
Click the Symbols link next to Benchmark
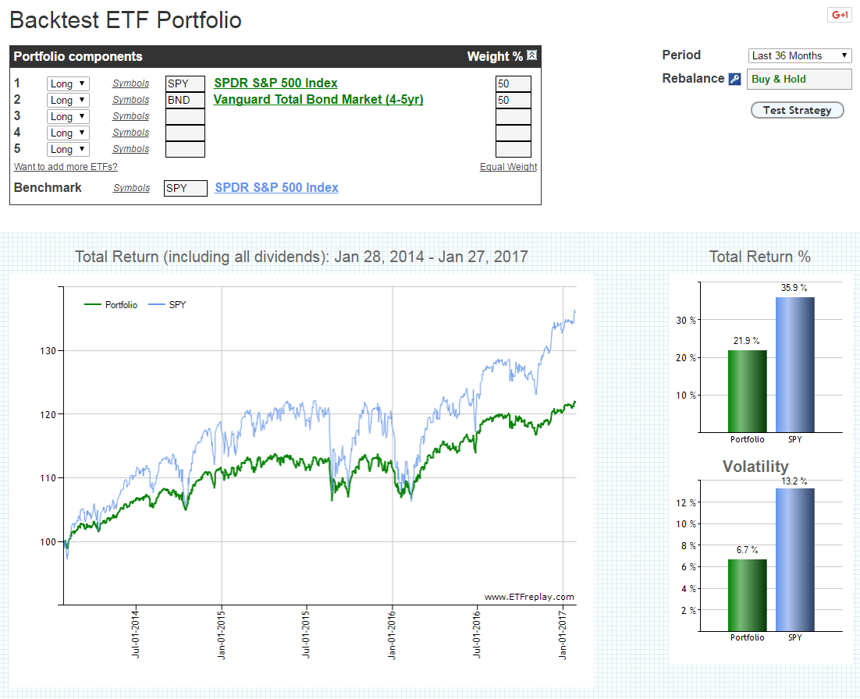(x=130, y=187)
